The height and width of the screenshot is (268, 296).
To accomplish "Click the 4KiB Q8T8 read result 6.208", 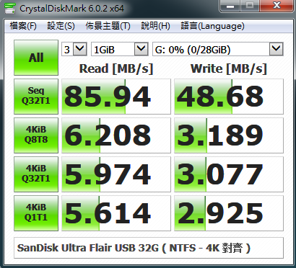I will point(116,135).
